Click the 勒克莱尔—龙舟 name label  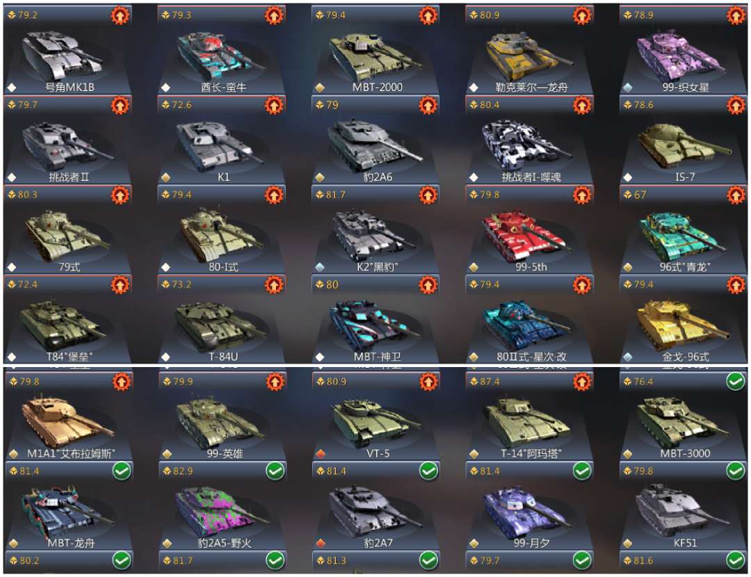(531, 88)
